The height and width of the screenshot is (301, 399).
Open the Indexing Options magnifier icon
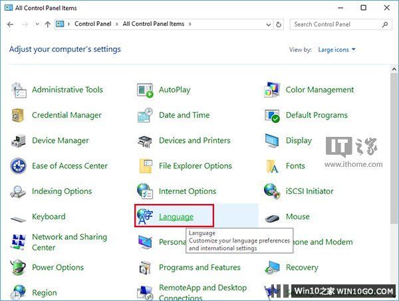[x=18, y=191]
